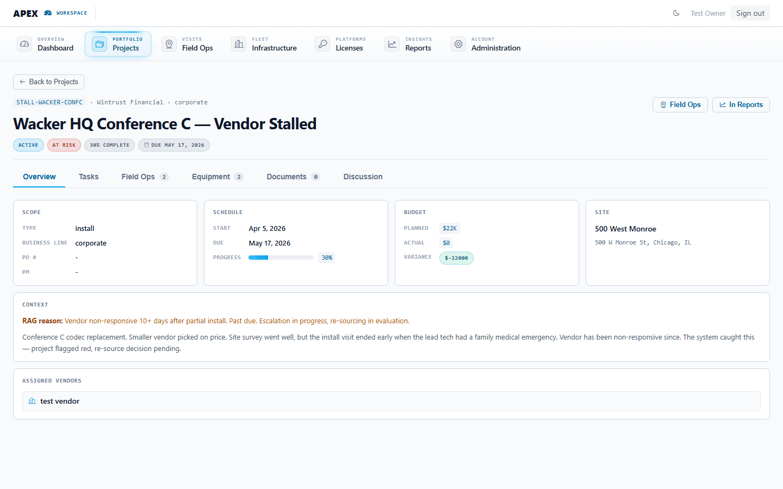Click the Sign out button
The height and width of the screenshot is (489, 783).
point(750,13)
